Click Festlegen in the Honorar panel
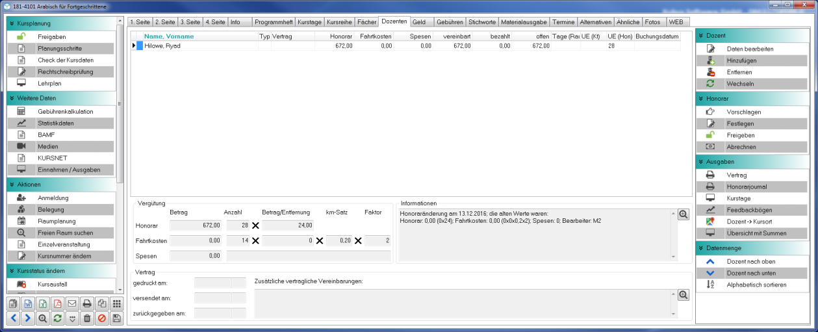The height and width of the screenshot is (332, 818). click(752, 123)
